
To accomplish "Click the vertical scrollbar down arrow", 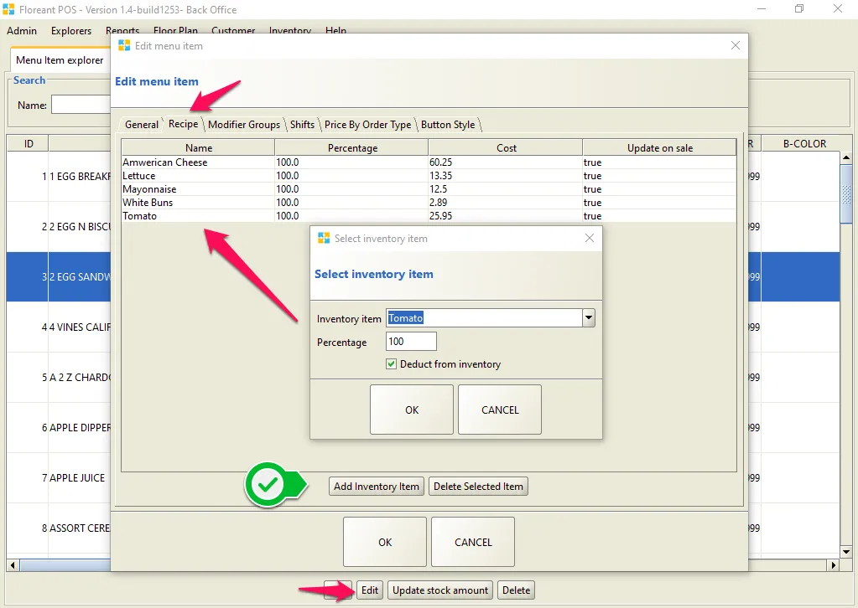I will [x=846, y=551].
